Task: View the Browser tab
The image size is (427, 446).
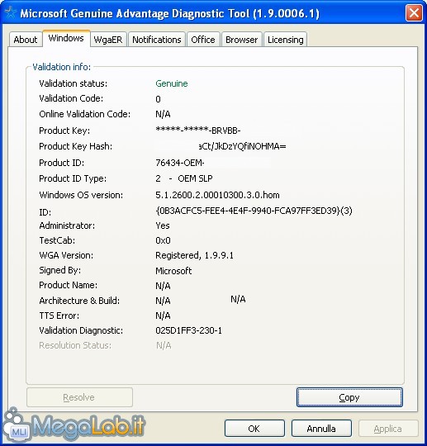Action: click(241, 40)
